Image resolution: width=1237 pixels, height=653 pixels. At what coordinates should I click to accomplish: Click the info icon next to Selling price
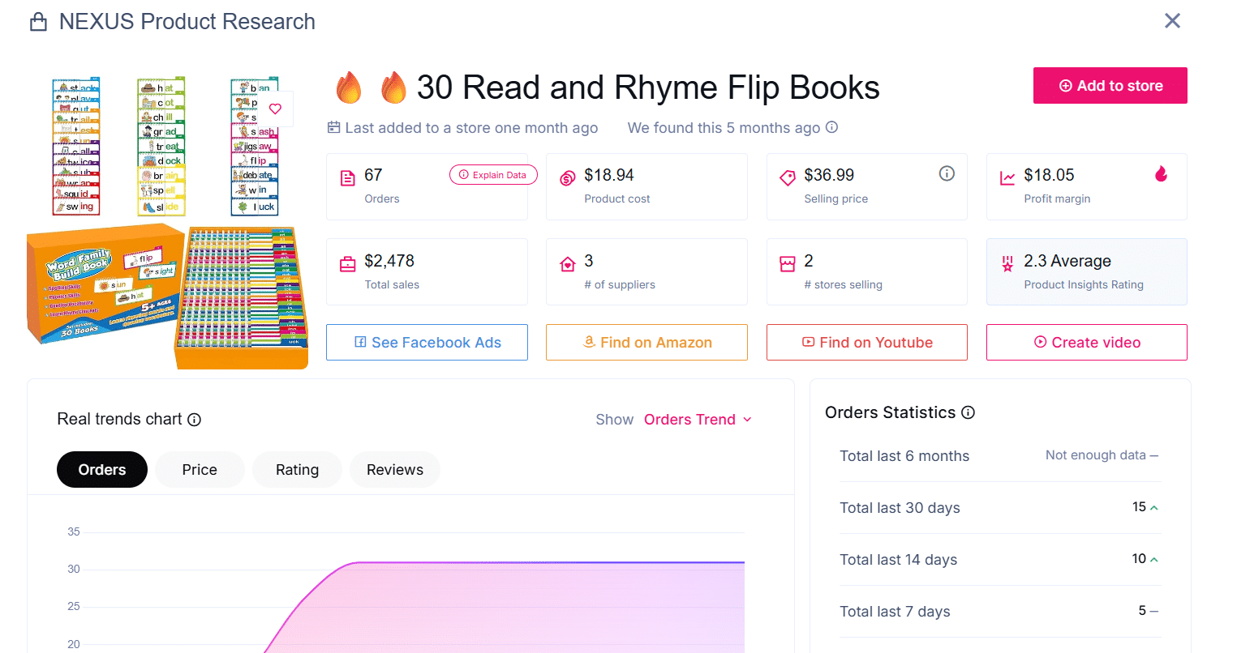tap(947, 173)
